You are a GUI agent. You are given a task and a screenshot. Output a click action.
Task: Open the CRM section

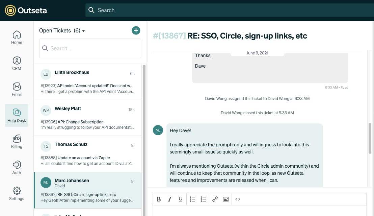pos(17,64)
